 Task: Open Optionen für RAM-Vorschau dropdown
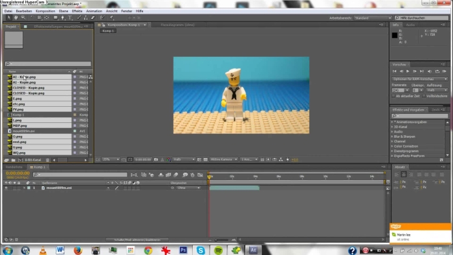tap(420, 79)
